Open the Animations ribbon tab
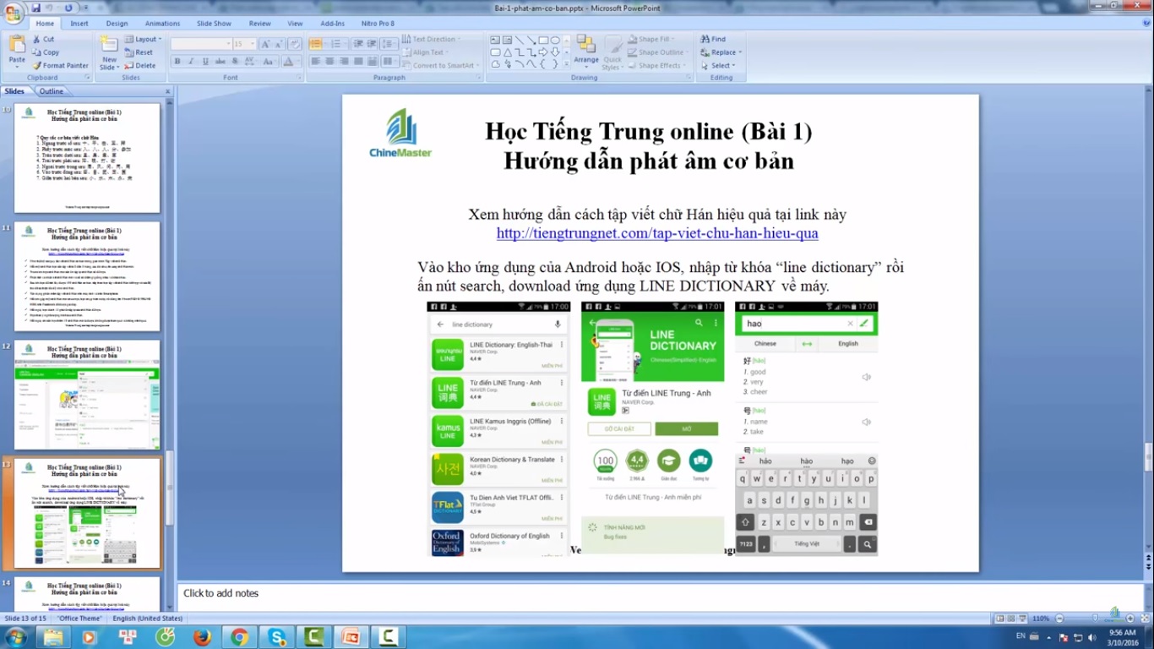Screen dimensions: 1154x649 point(162,24)
